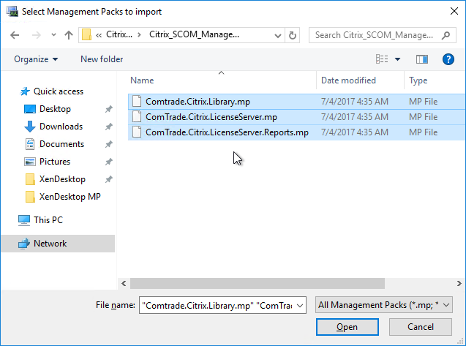The image size is (466, 346).
Task: Click the horizontal scrollbar right arrow
Action: tap(459, 284)
